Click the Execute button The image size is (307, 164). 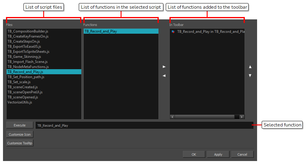click(20, 125)
